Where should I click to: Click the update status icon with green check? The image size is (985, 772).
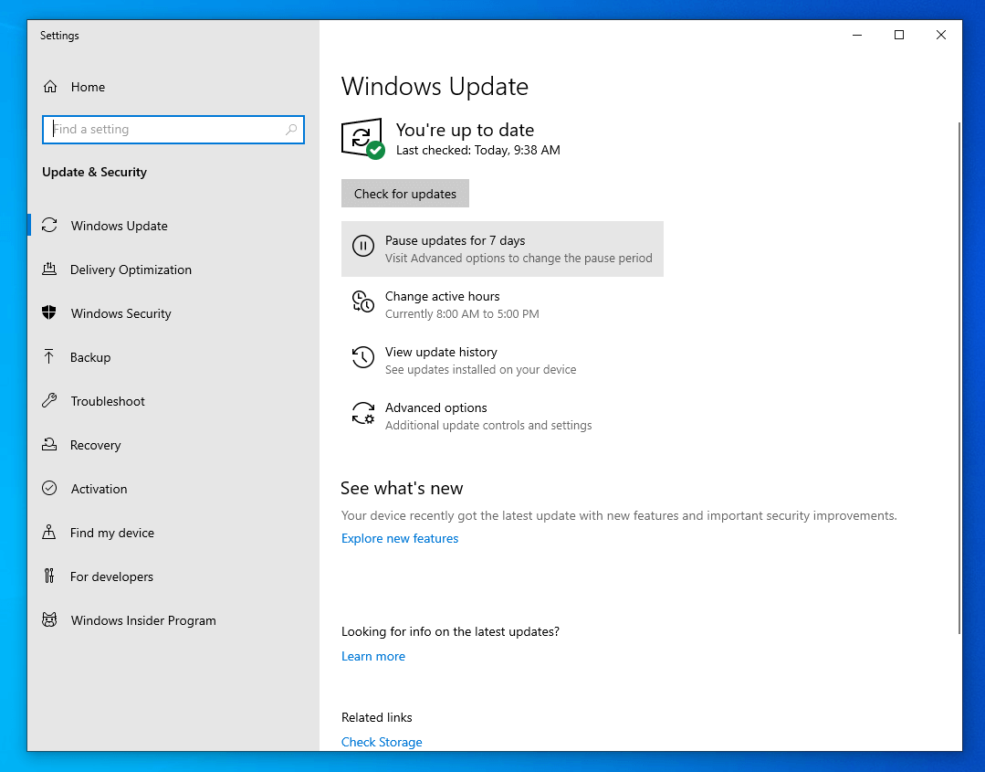pyautogui.click(x=363, y=139)
